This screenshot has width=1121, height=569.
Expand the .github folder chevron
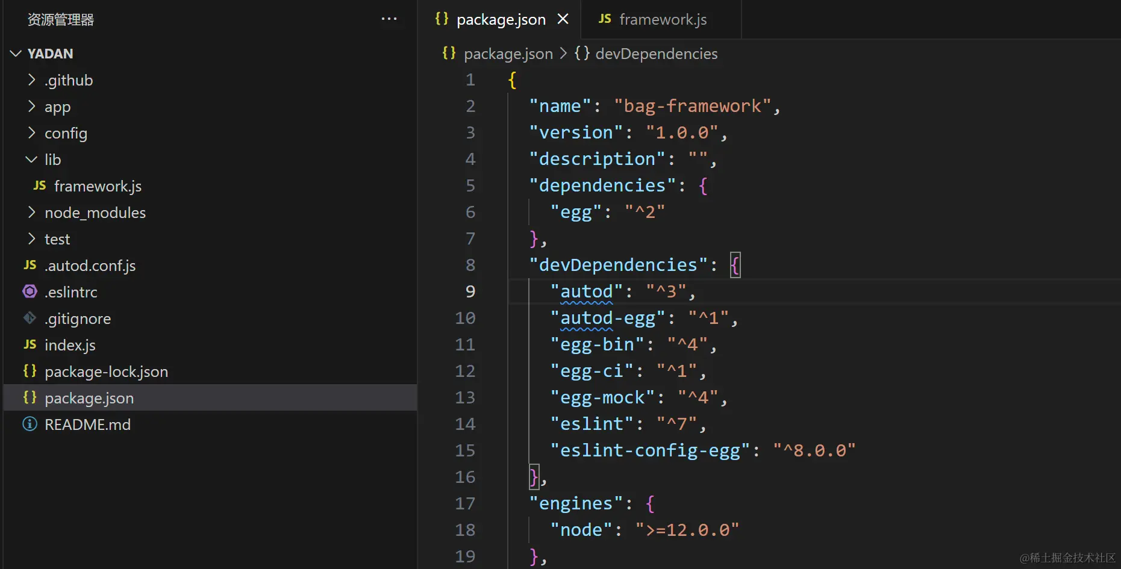32,79
